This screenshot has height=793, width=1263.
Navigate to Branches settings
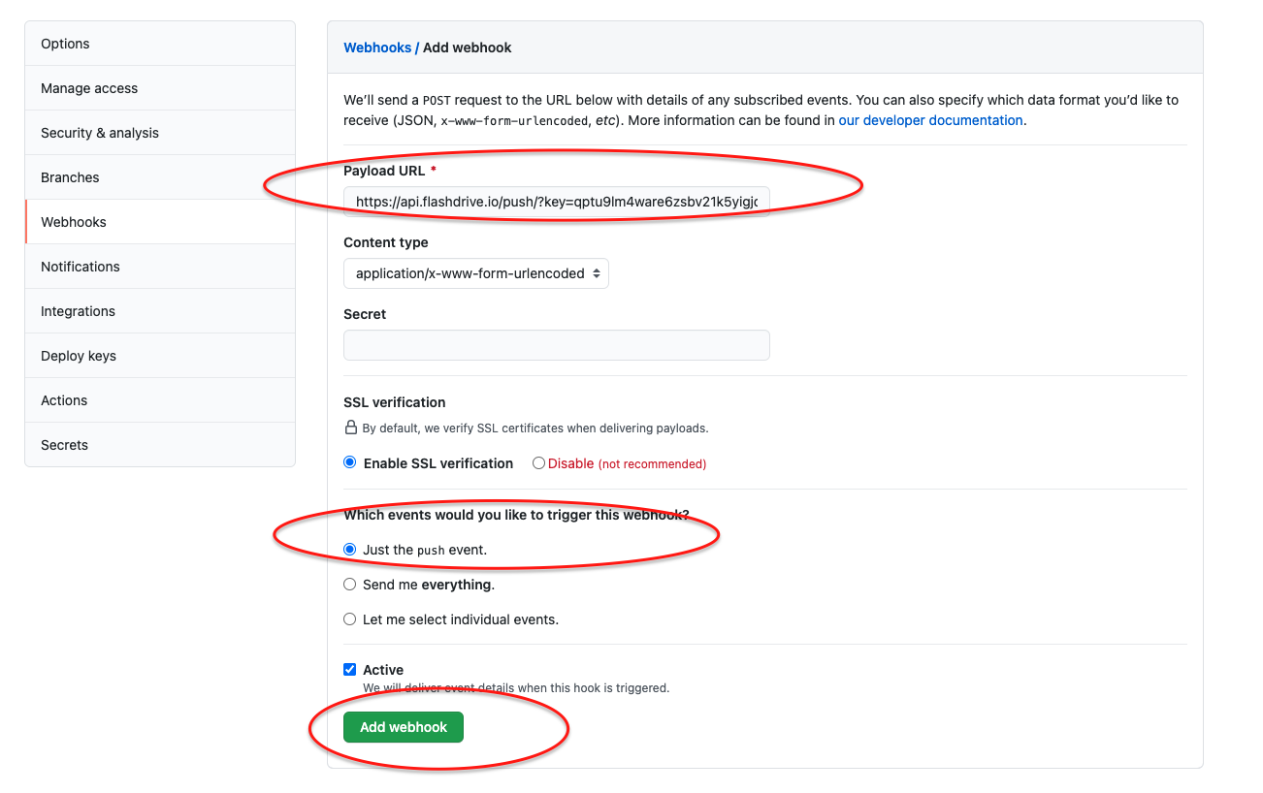[x=70, y=177]
